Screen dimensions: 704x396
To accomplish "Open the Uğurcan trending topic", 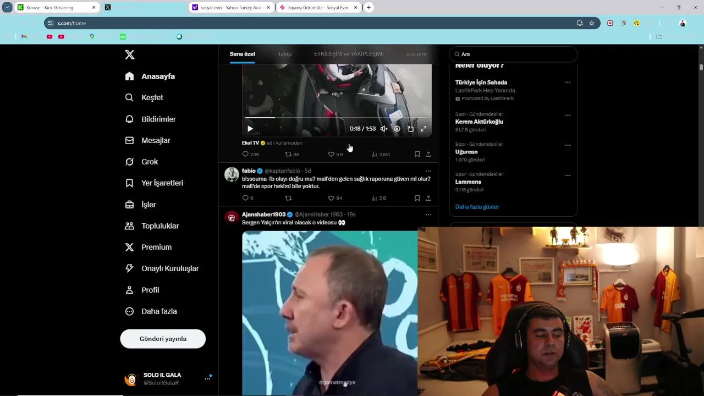I will (466, 152).
